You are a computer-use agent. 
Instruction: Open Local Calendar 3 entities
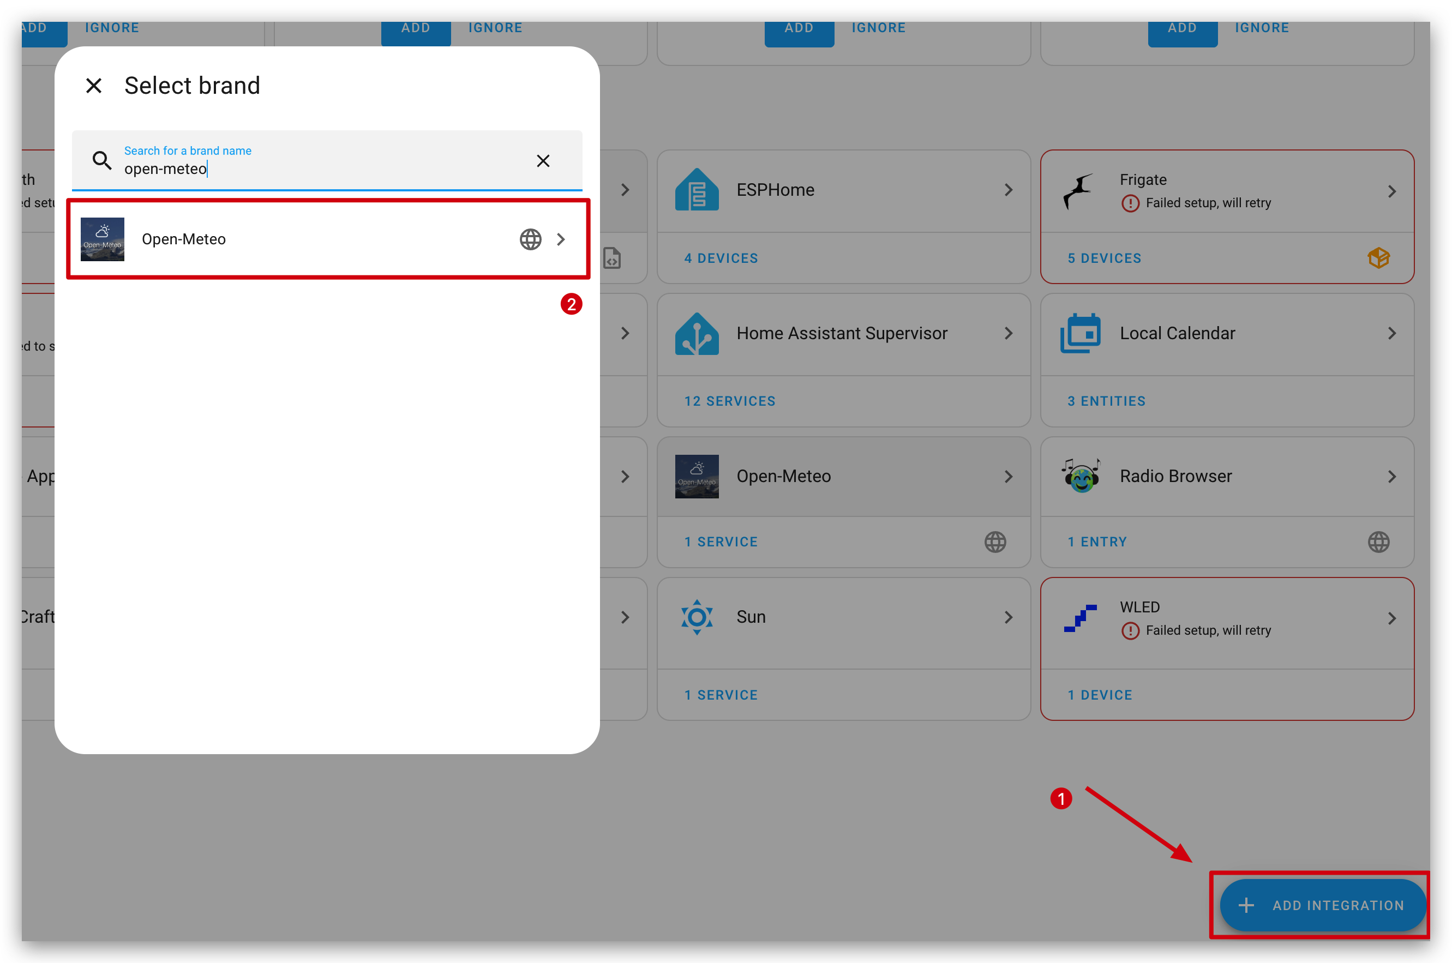(1106, 401)
